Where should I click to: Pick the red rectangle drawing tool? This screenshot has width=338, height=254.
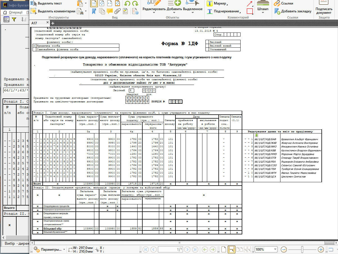click(250, 11)
